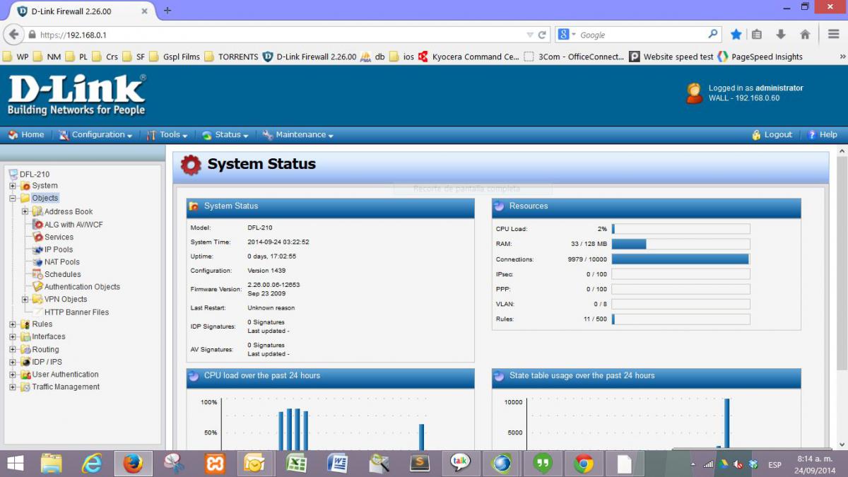The image size is (848, 477).
Task: Open Schedules tree item
Action: [63, 274]
